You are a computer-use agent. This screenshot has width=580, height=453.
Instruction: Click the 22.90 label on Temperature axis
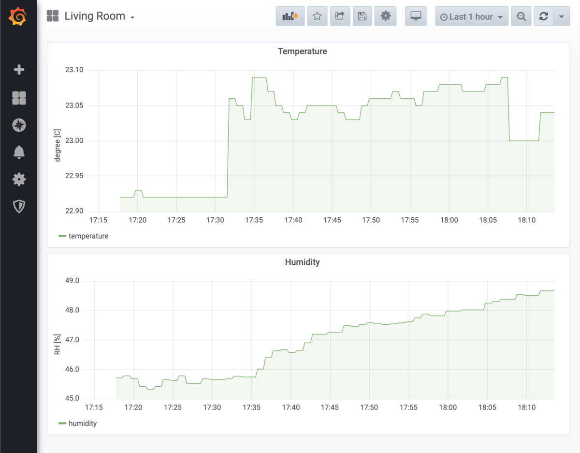[x=74, y=211]
